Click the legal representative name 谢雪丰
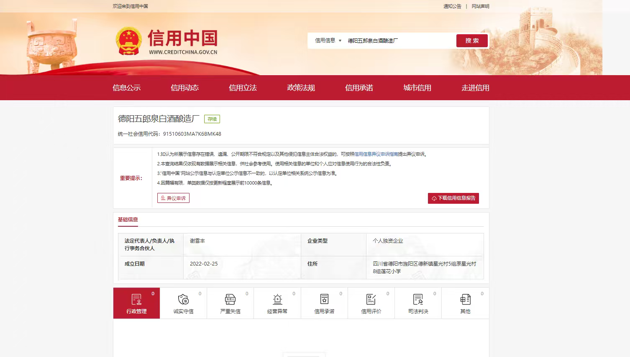Viewport: 630px width, 357px height. tap(197, 241)
